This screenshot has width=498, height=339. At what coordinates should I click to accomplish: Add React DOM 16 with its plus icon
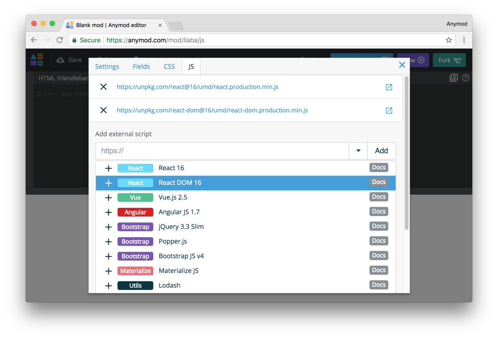(x=108, y=183)
